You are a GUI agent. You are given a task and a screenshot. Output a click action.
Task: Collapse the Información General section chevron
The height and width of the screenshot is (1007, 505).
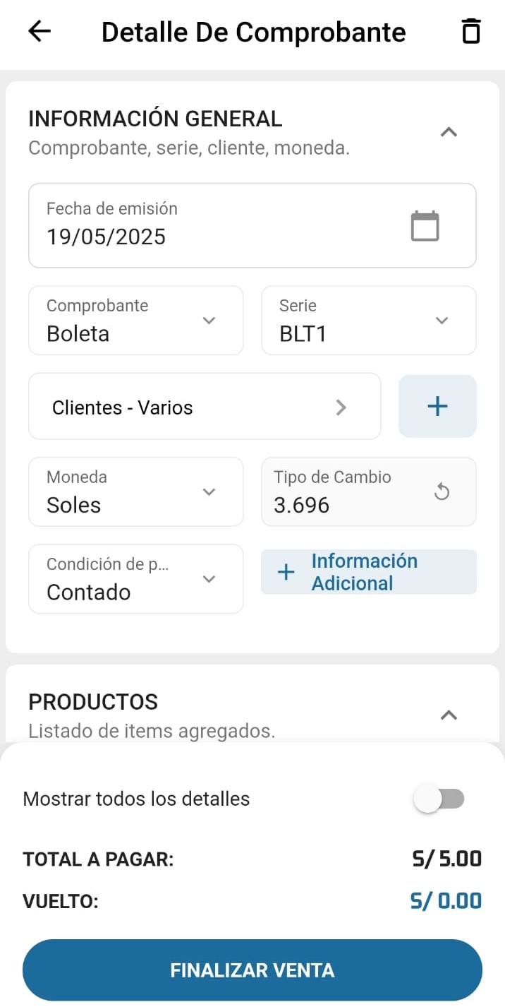pos(449,132)
